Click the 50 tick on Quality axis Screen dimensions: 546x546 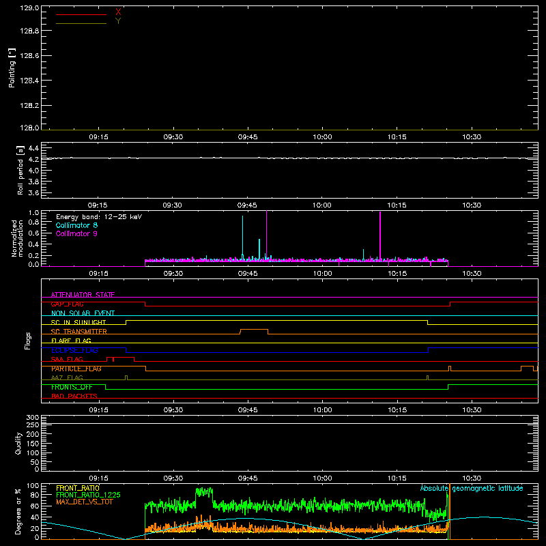coord(35,462)
